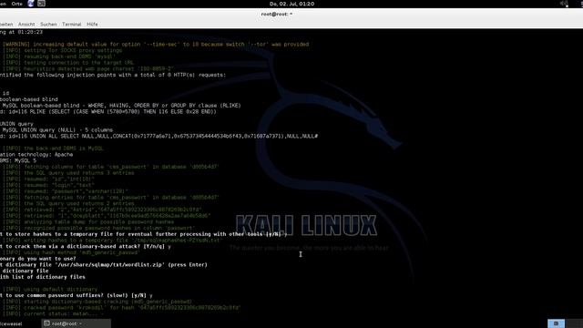Image resolution: width=583 pixels, height=328 pixels.
Task: Click 'MySQL UNION query (NULL) - 5 columns' line
Action: point(57,130)
